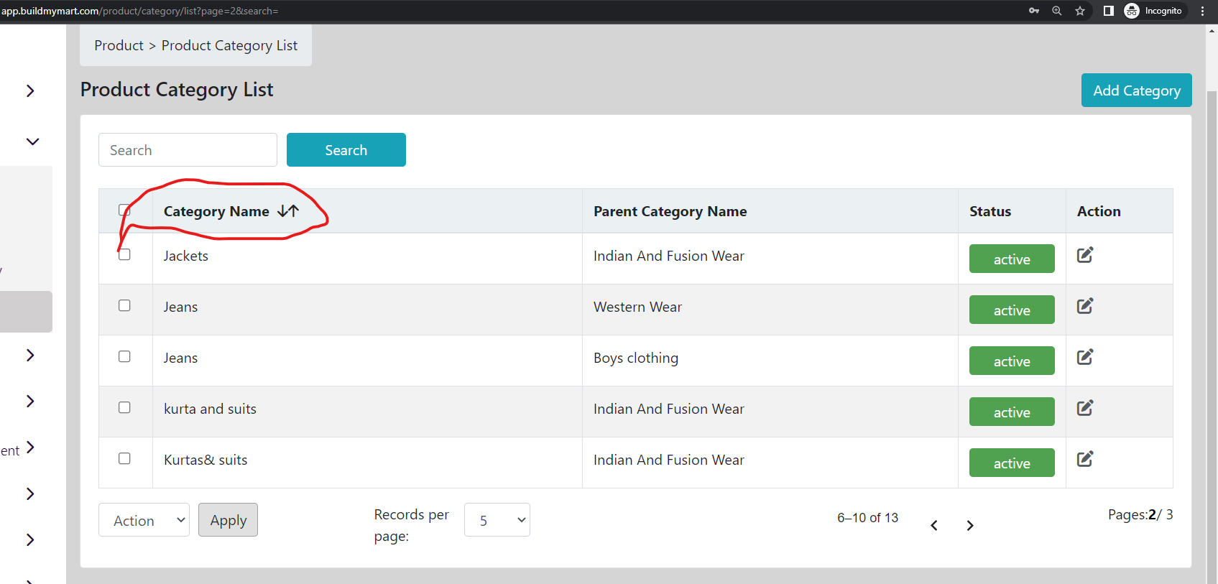Click the edit icon for the Jackets row
Screen dimensions: 1218x584
pos(1084,255)
